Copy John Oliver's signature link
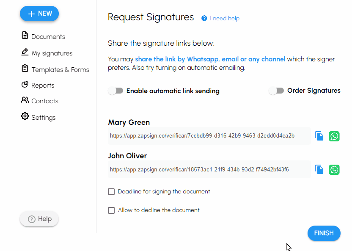 pyautogui.click(x=319, y=169)
